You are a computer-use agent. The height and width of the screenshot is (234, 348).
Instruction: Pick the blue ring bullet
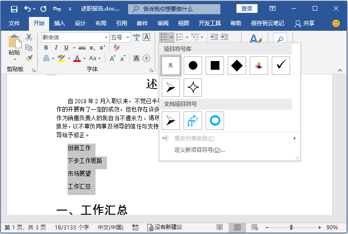coord(214,120)
